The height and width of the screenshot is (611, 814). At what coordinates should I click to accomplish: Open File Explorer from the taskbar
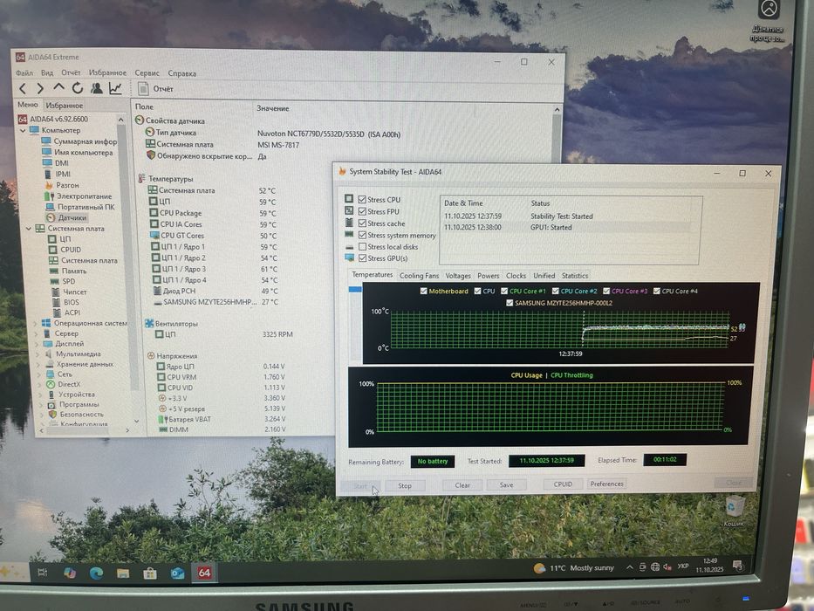click(x=123, y=573)
